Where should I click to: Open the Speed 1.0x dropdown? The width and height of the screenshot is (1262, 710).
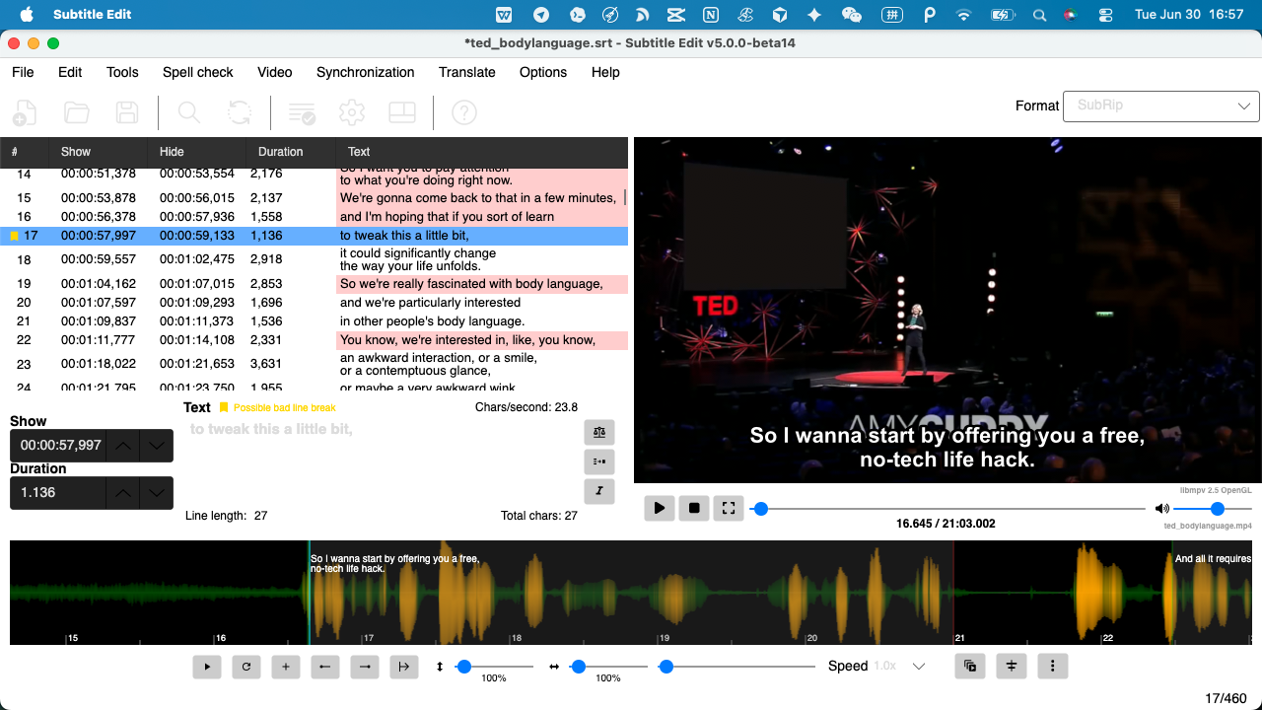pyautogui.click(x=901, y=667)
